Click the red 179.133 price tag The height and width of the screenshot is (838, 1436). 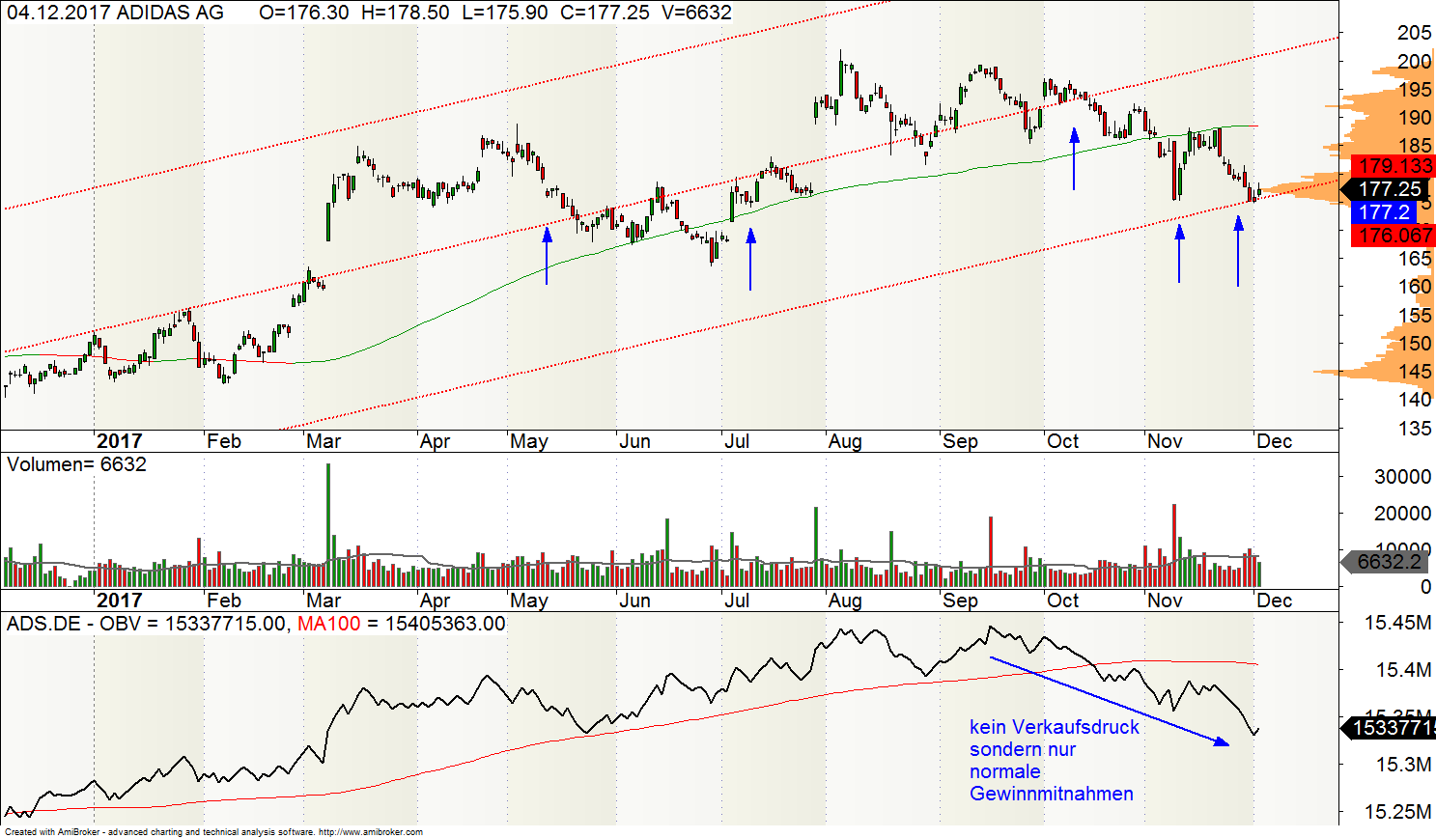pos(1394,166)
